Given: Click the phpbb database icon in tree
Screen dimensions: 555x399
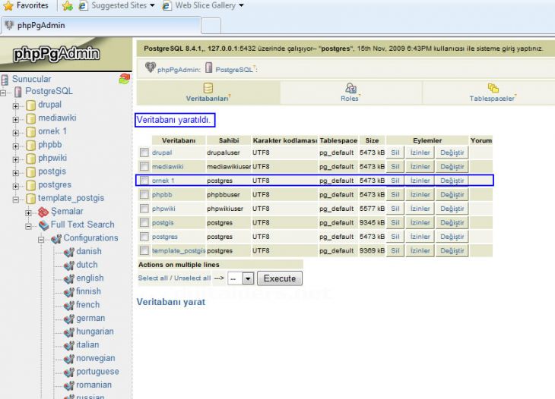Looking at the screenshot, I should pos(31,145).
